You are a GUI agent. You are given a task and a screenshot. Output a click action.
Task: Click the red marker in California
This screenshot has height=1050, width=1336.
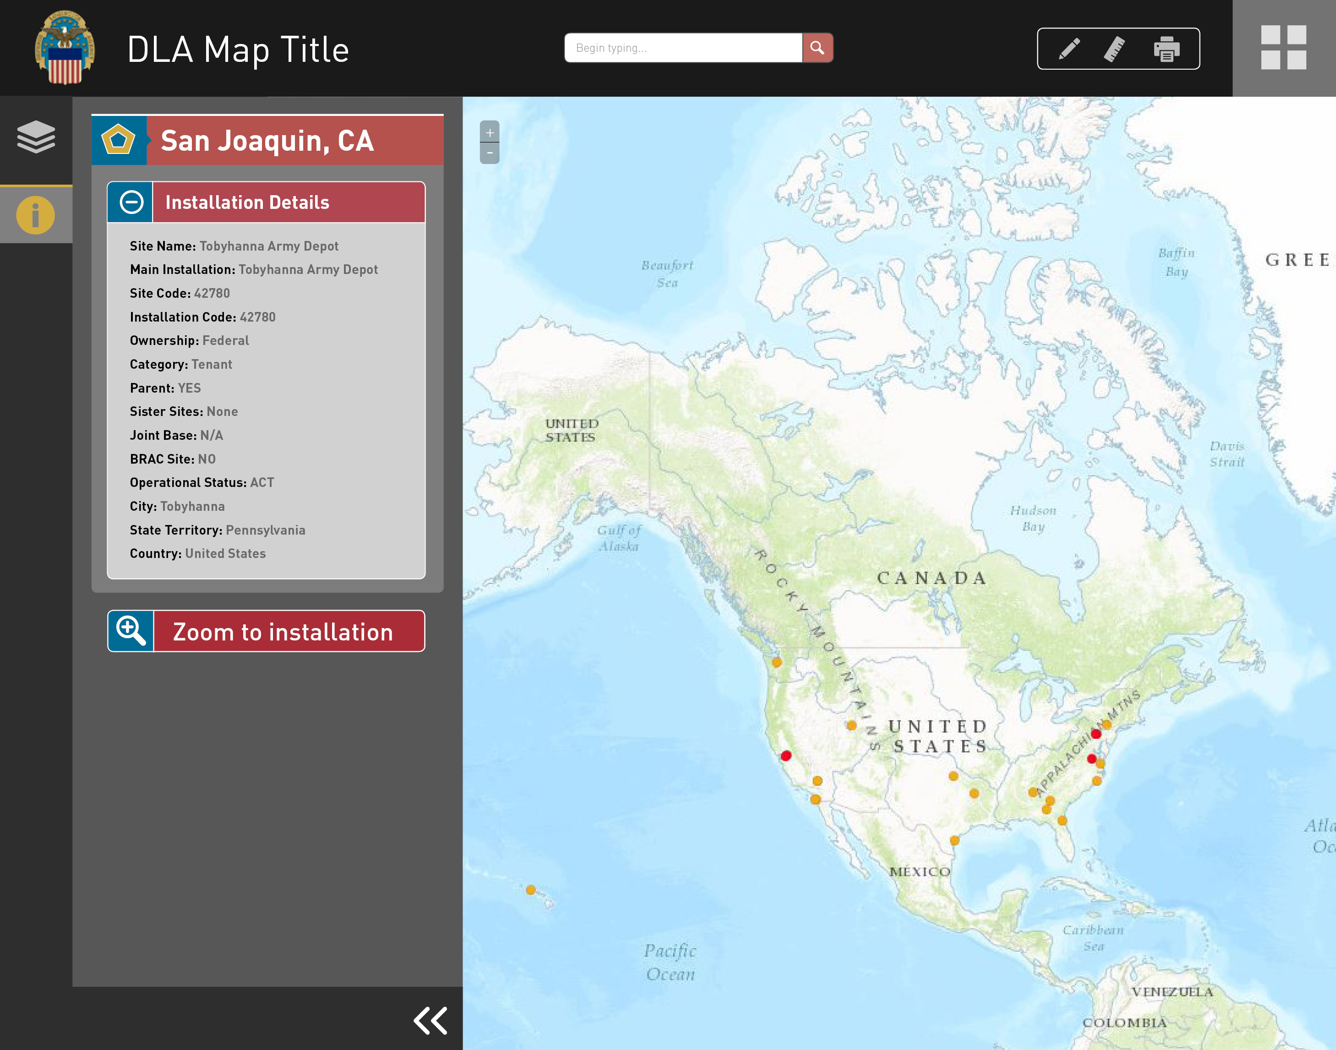point(786,755)
